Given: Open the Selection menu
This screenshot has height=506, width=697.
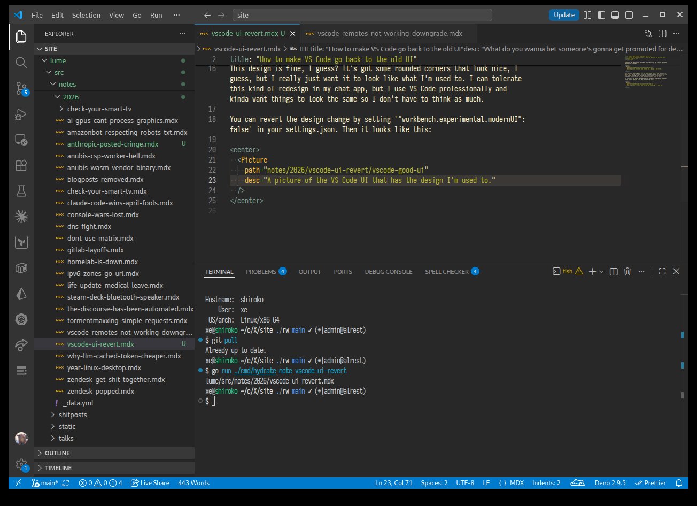Looking at the screenshot, I should tap(86, 16).
